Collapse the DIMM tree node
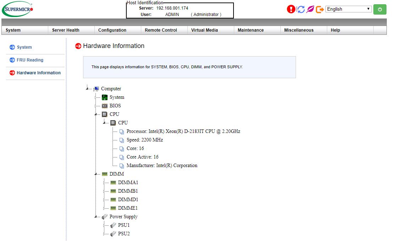The height and width of the screenshot is (241, 395). click(96, 174)
